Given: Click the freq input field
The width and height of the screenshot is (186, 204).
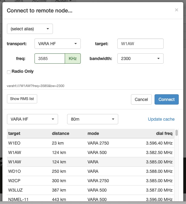Looking at the screenshot, I should tap(50, 59).
